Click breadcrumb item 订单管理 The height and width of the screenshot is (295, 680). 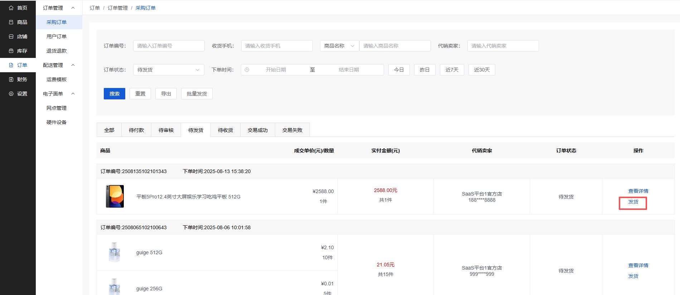coord(118,8)
